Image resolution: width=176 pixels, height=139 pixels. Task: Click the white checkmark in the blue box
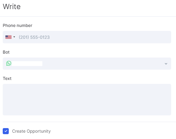6,131
